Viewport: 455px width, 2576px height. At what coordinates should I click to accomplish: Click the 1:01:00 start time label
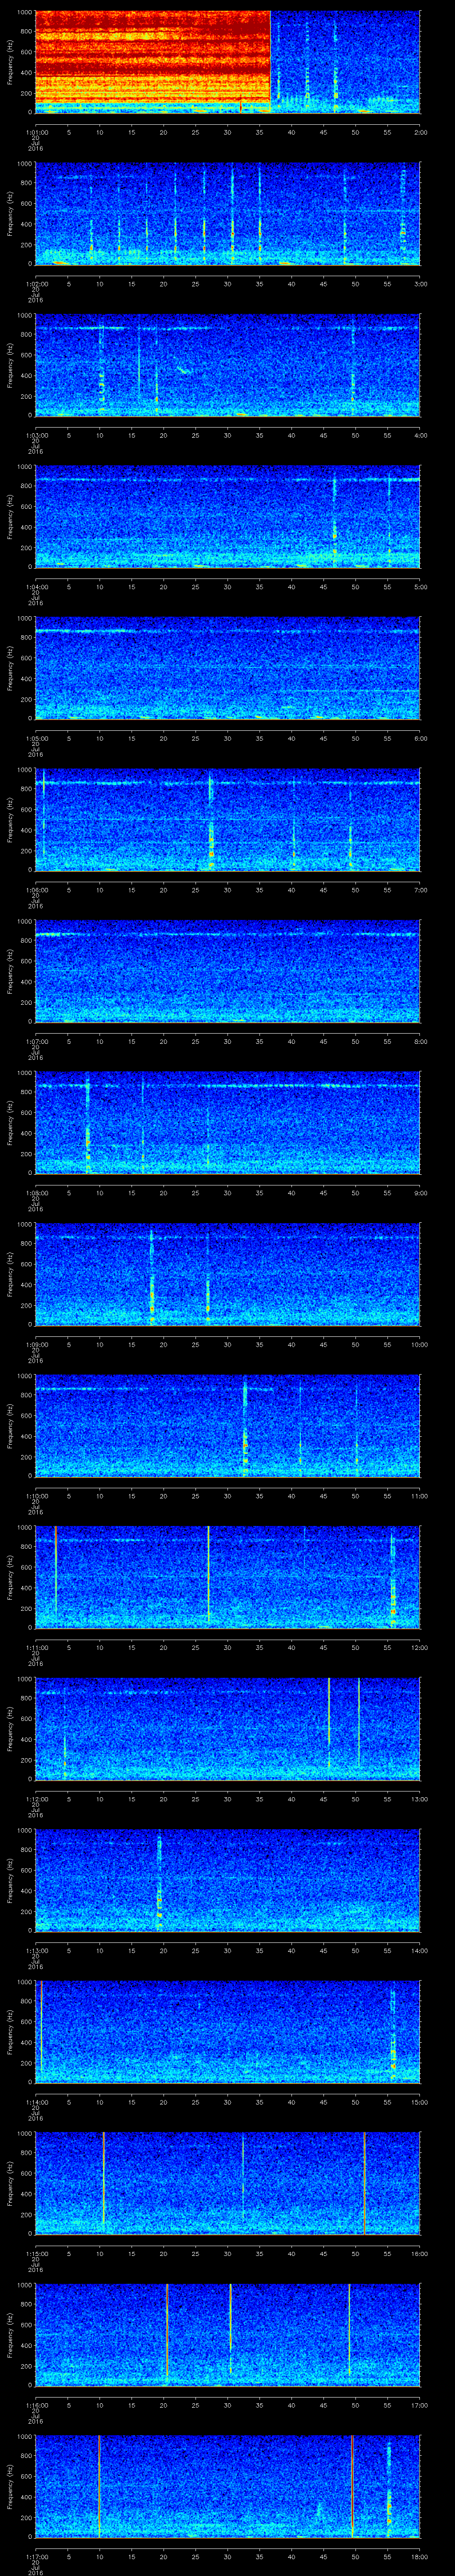(37, 131)
